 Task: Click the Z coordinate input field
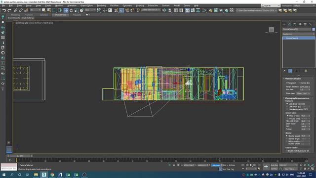click(x=216, y=165)
